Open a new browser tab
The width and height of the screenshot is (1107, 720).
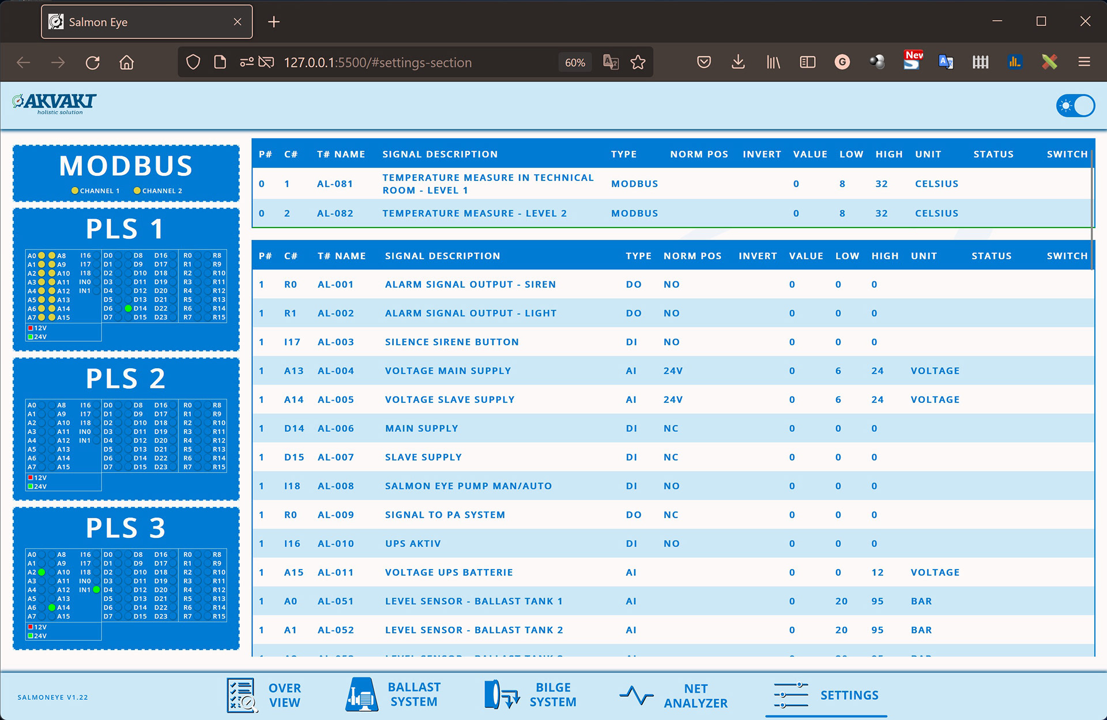tap(274, 22)
